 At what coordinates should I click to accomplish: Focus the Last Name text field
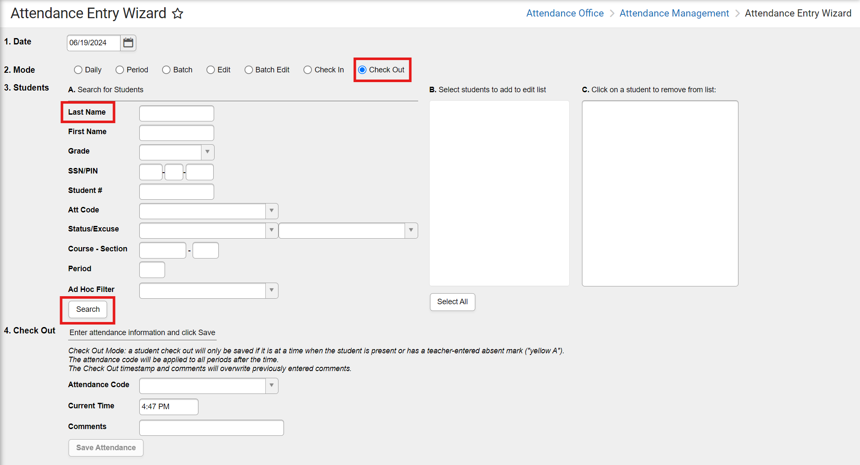[176, 113]
